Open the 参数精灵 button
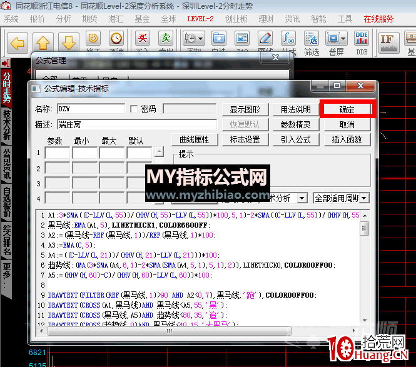Viewport: 416px width, 367px height. pos(295,124)
